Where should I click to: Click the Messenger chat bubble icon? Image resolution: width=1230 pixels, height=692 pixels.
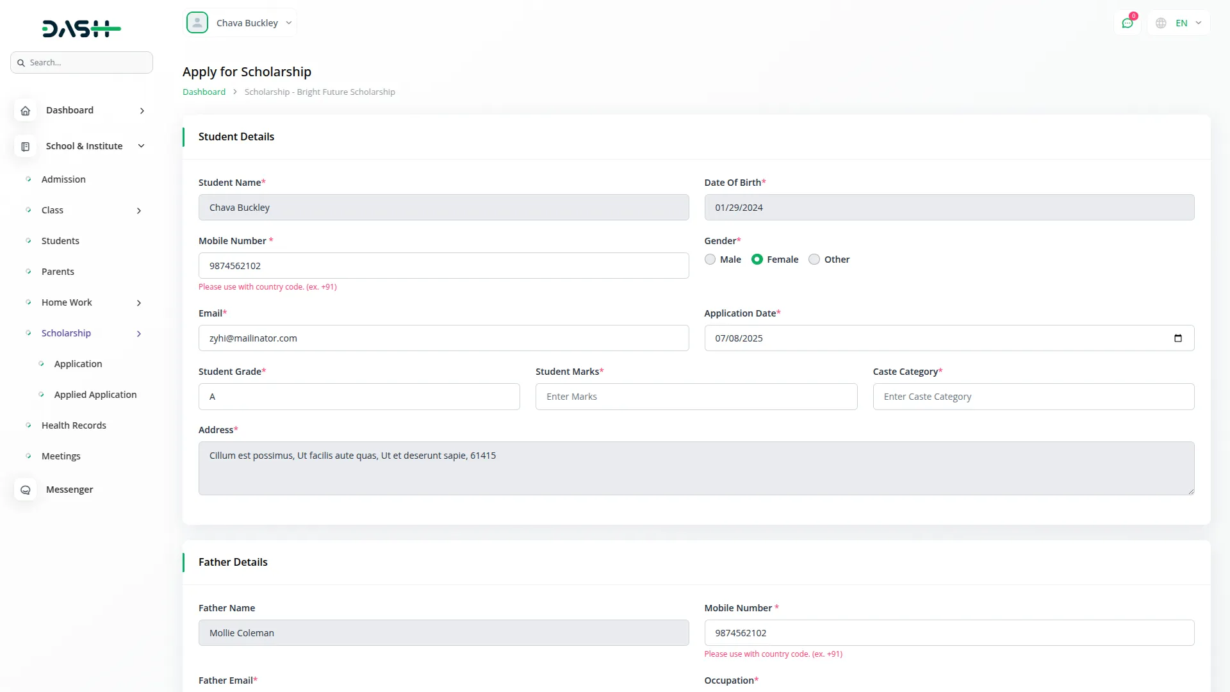coord(25,490)
